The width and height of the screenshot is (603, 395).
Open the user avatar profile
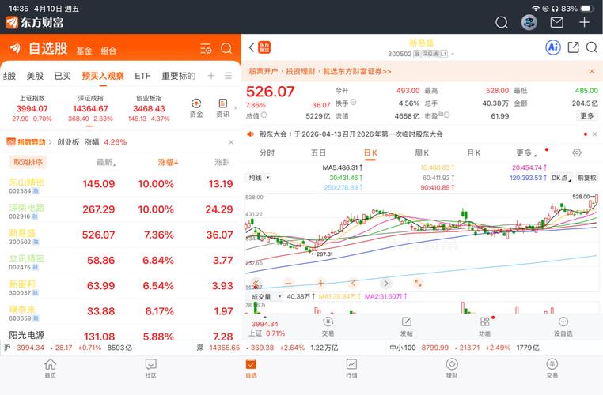point(529,22)
